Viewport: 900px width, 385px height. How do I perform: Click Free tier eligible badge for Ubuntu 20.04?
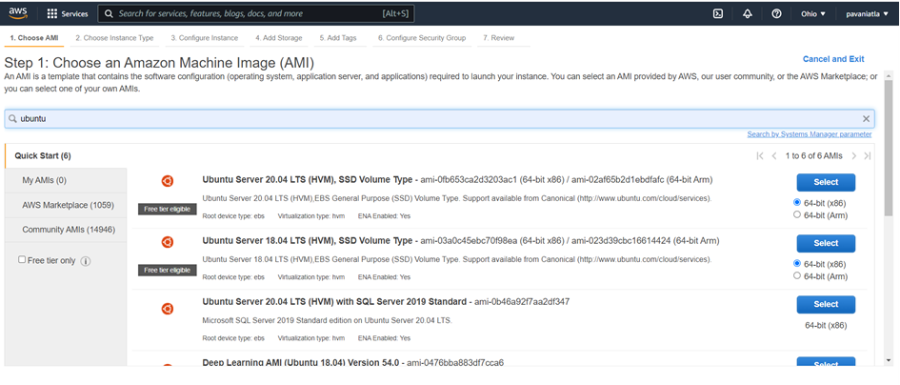pos(167,209)
